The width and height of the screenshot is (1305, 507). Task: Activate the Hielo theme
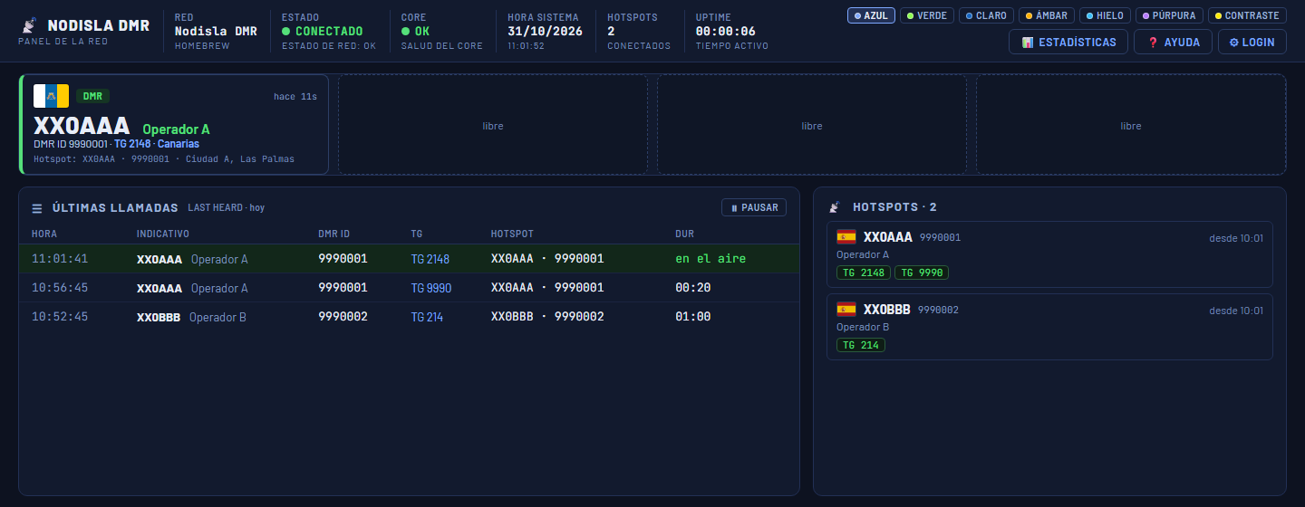coord(1105,15)
